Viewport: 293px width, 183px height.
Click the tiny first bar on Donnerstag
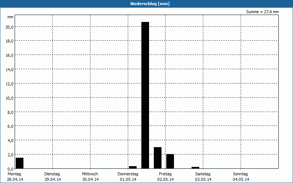tap(133, 167)
